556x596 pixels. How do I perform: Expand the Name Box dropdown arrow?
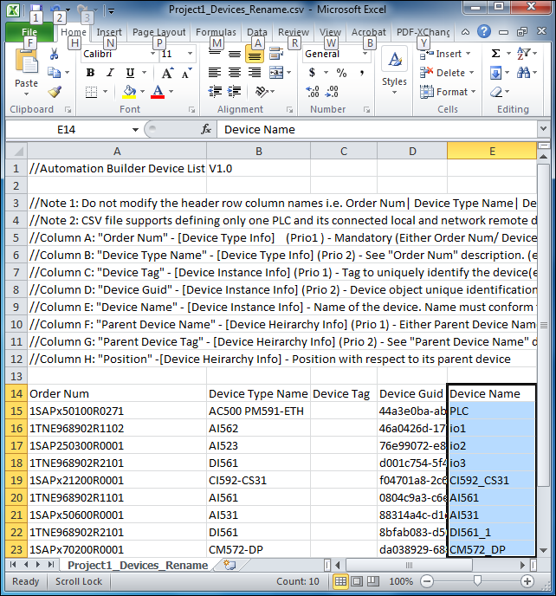click(135, 130)
